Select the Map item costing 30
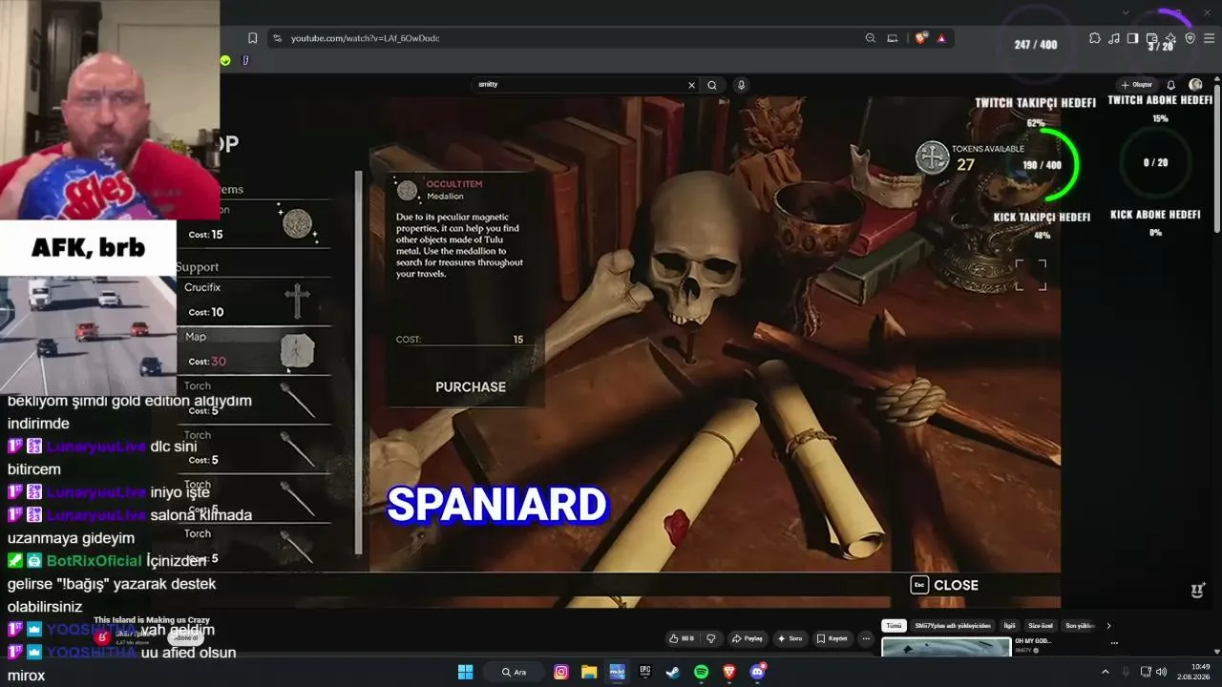The image size is (1222, 687). (x=256, y=350)
